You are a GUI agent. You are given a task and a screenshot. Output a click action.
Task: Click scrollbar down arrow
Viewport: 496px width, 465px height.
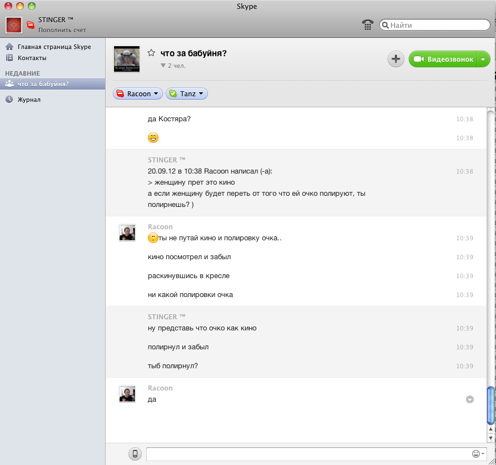point(490,438)
